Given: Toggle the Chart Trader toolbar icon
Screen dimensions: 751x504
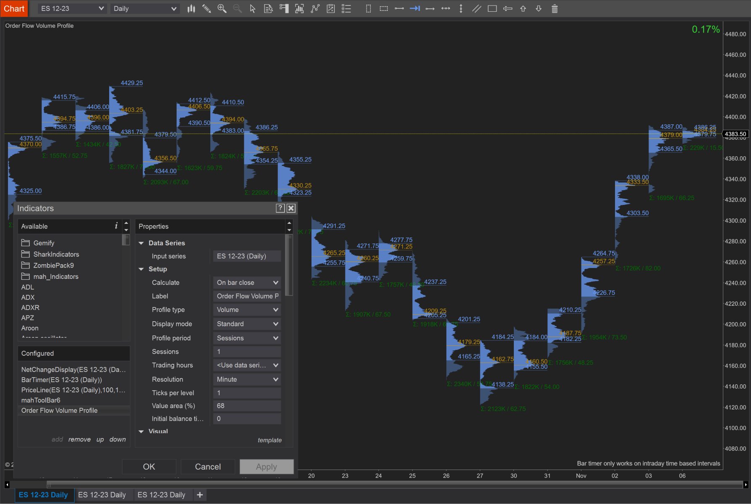Looking at the screenshot, I should tap(284, 8).
